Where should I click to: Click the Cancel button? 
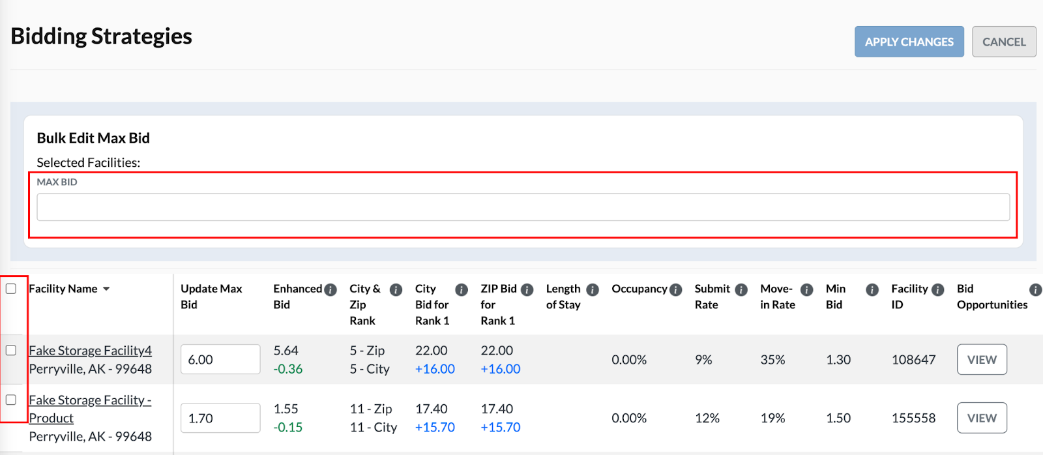tap(1004, 42)
